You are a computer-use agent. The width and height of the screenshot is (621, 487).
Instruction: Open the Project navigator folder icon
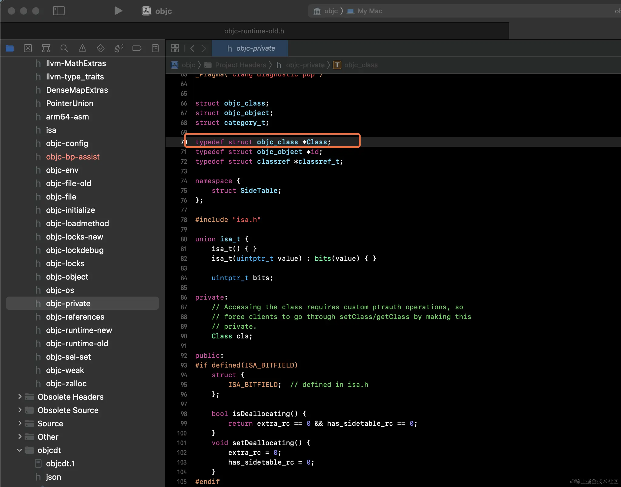coord(10,48)
